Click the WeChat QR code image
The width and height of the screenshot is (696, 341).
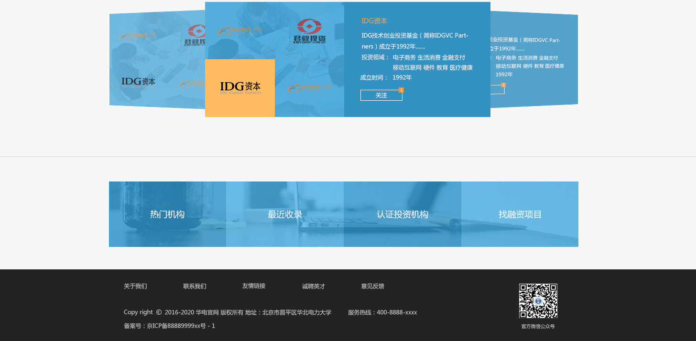[538, 301]
